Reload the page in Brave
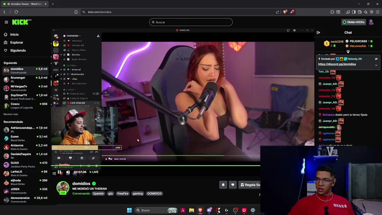Viewport: 382px width, 215px height. coord(16,12)
